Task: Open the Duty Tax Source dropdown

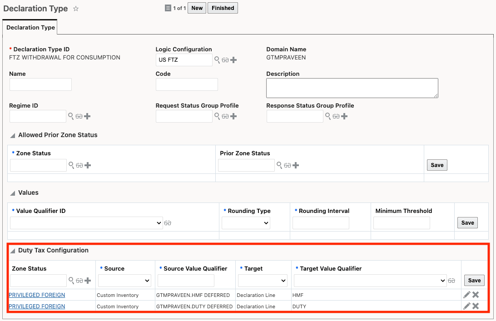Action: click(x=124, y=281)
